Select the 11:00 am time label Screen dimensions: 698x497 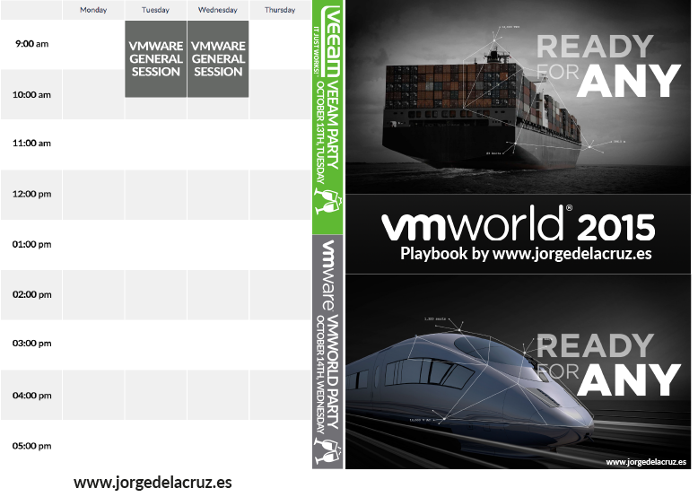(31, 144)
